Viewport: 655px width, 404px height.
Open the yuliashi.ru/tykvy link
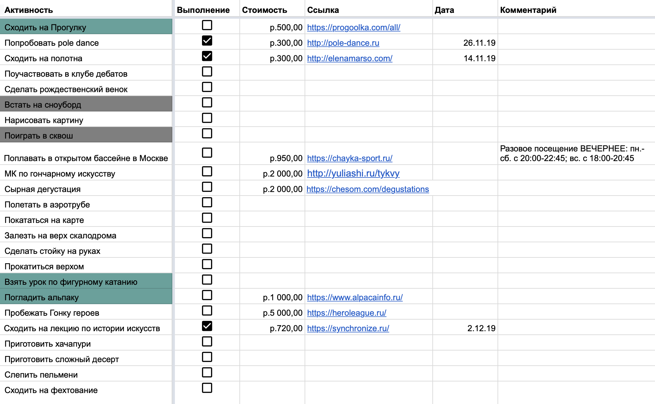(353, 173)
